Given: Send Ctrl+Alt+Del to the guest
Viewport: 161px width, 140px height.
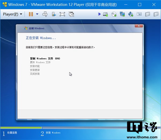Looking at the screenshot, I should coord(45,14).
